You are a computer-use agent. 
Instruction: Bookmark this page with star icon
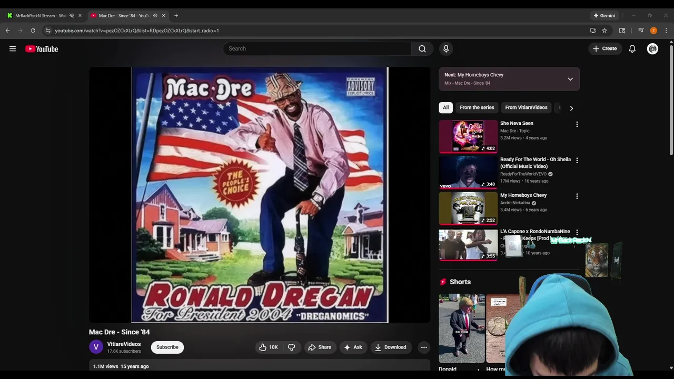tap(604, 31)
